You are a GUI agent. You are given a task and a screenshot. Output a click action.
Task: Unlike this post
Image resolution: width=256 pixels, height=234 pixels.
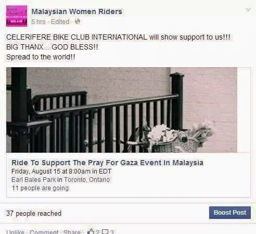coord(15,232)
